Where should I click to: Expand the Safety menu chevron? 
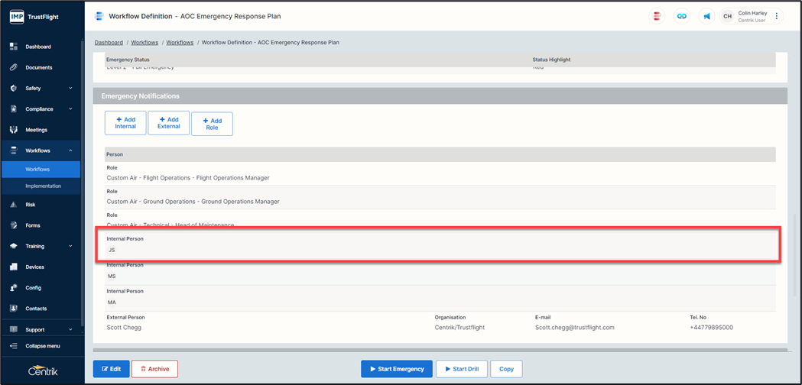tap(70, 89)
